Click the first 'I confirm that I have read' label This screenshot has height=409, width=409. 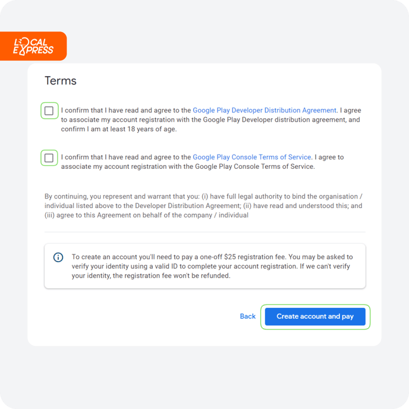(x=211, y=119)
